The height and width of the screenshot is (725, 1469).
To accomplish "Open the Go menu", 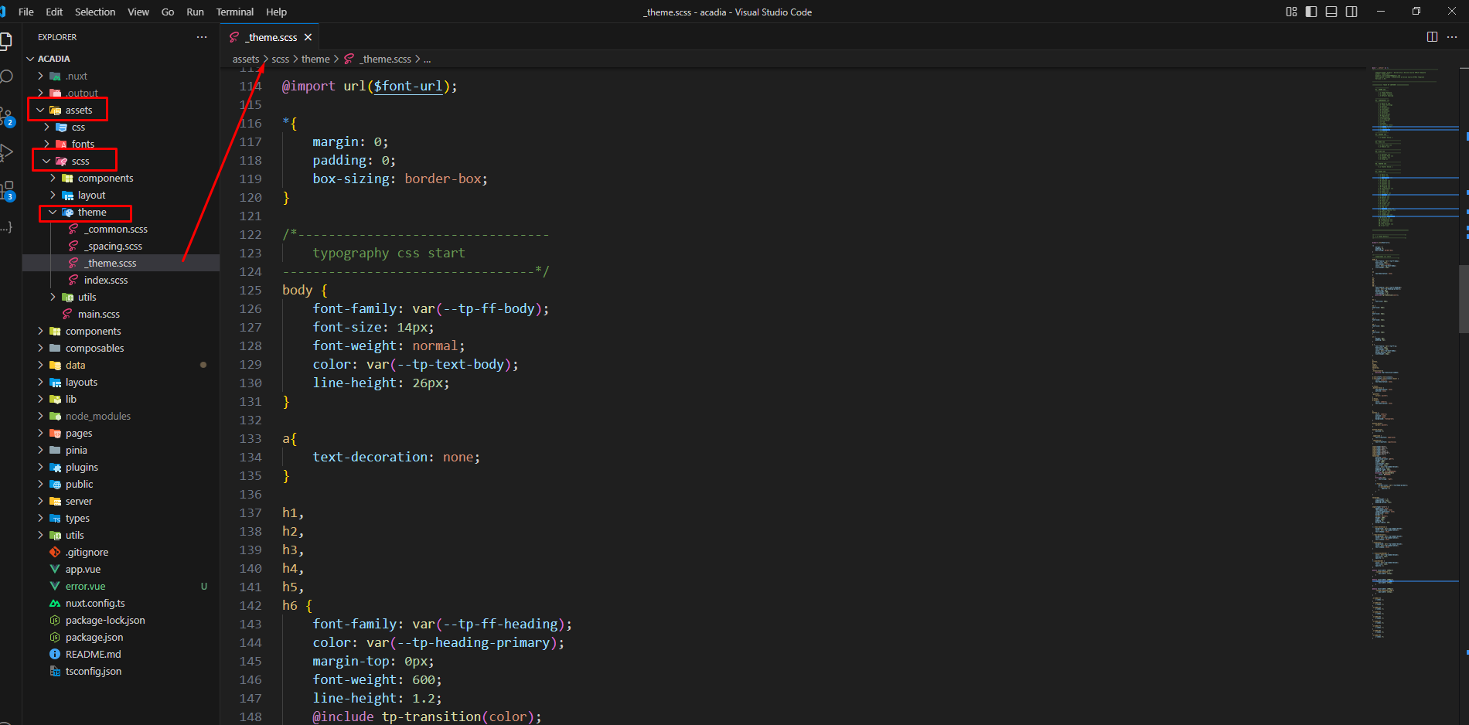I will click(x=168, y=12).
